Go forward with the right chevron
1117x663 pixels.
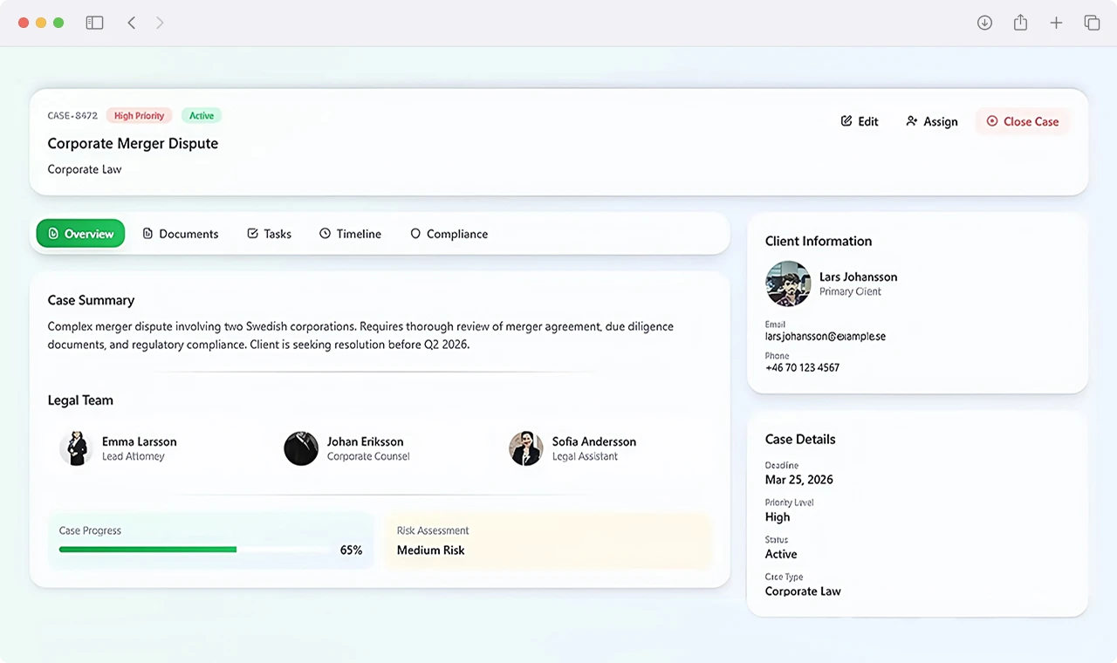coord(160,23)
